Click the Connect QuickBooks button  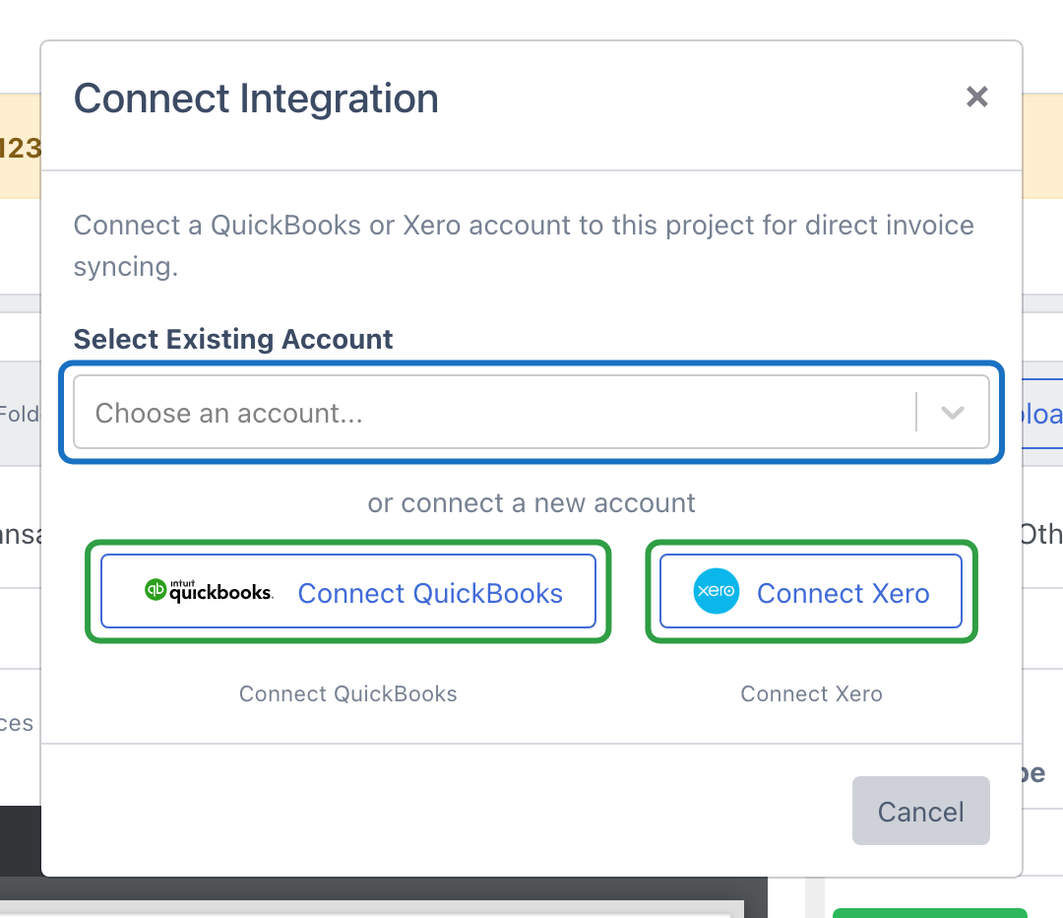coord(347,591)
